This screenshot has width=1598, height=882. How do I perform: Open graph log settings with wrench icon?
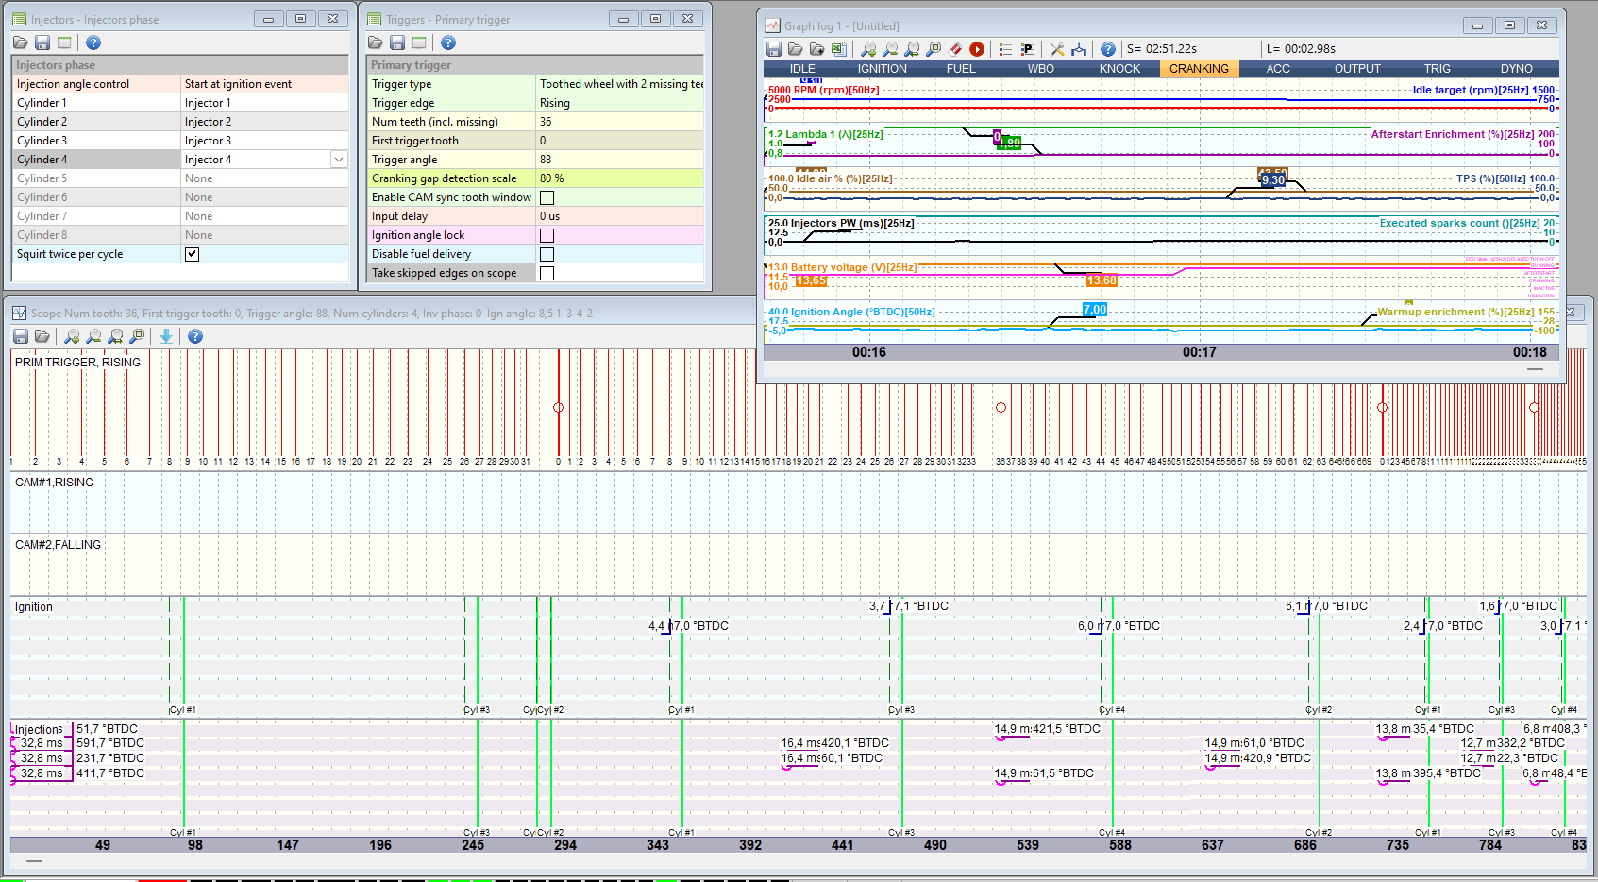pos(1057,49)
